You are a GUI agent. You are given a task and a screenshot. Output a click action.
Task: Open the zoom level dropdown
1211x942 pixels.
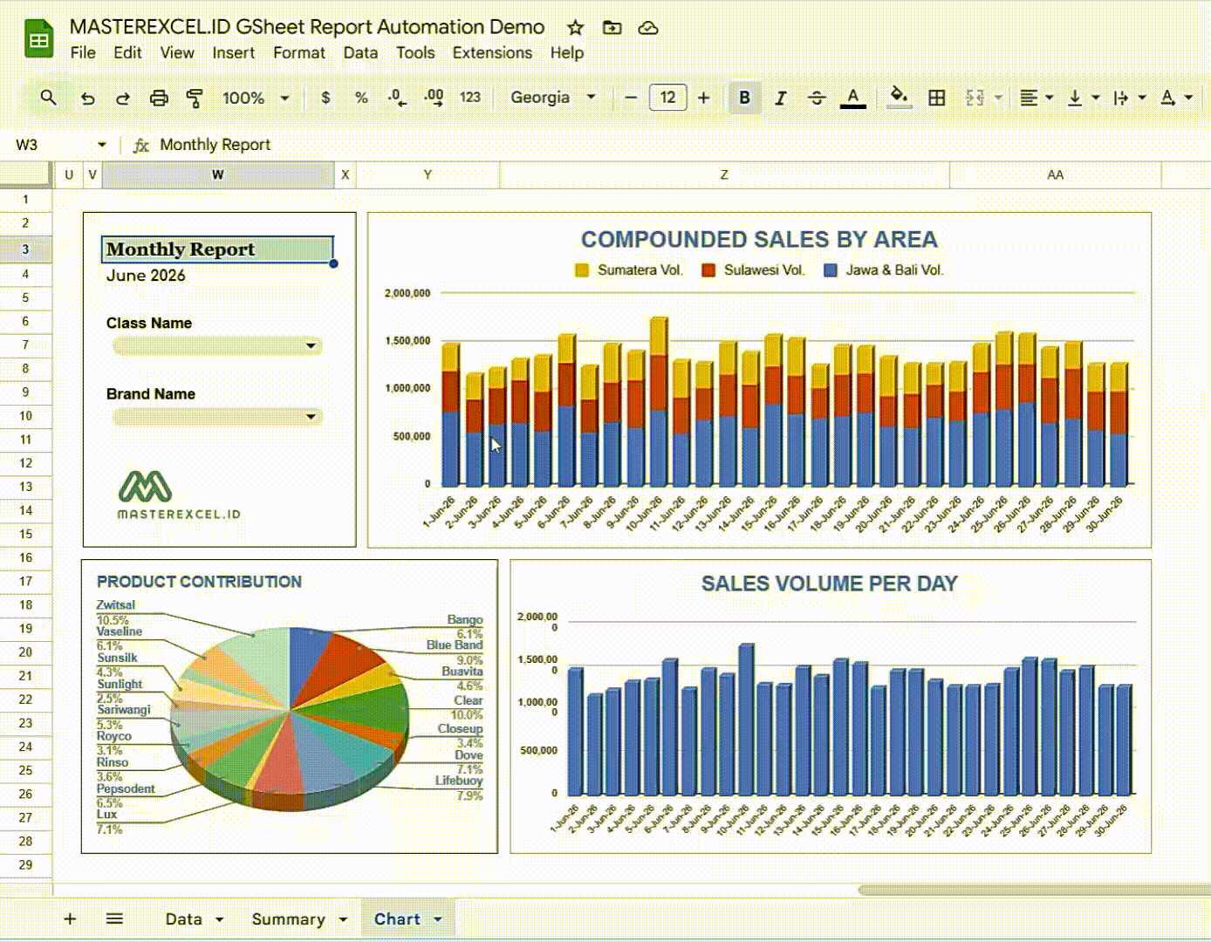tap(256, 98)
